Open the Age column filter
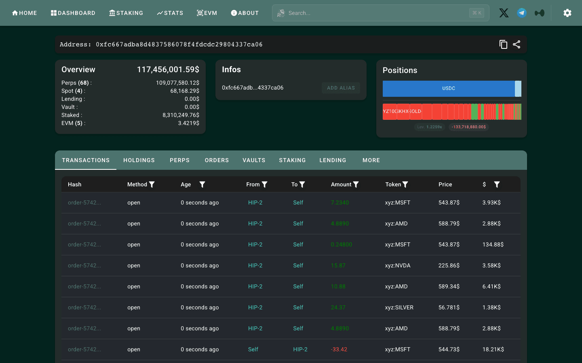This screenshot has height=363, width=582. coord(202,184)
